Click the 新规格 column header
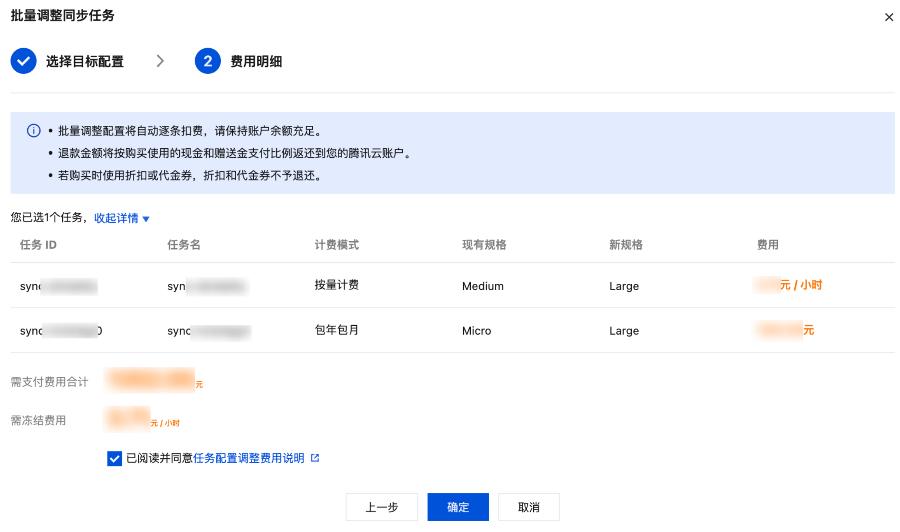The height and width of the screenshot is (532, 900). click(x=625, y=244)
